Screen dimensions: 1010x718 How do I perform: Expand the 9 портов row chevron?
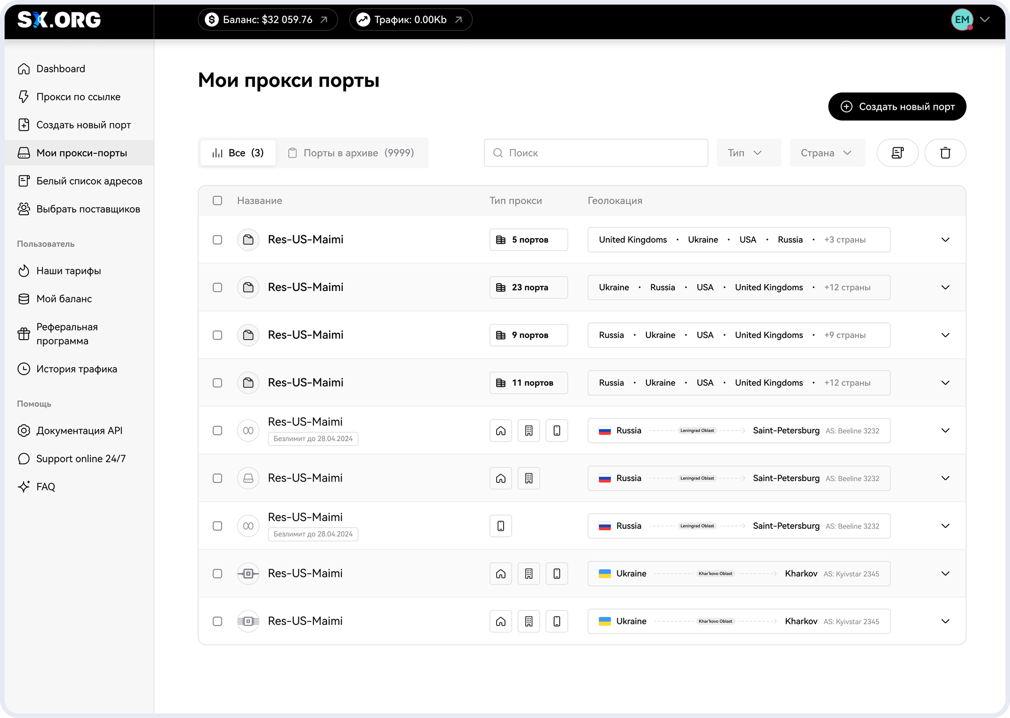945,335
